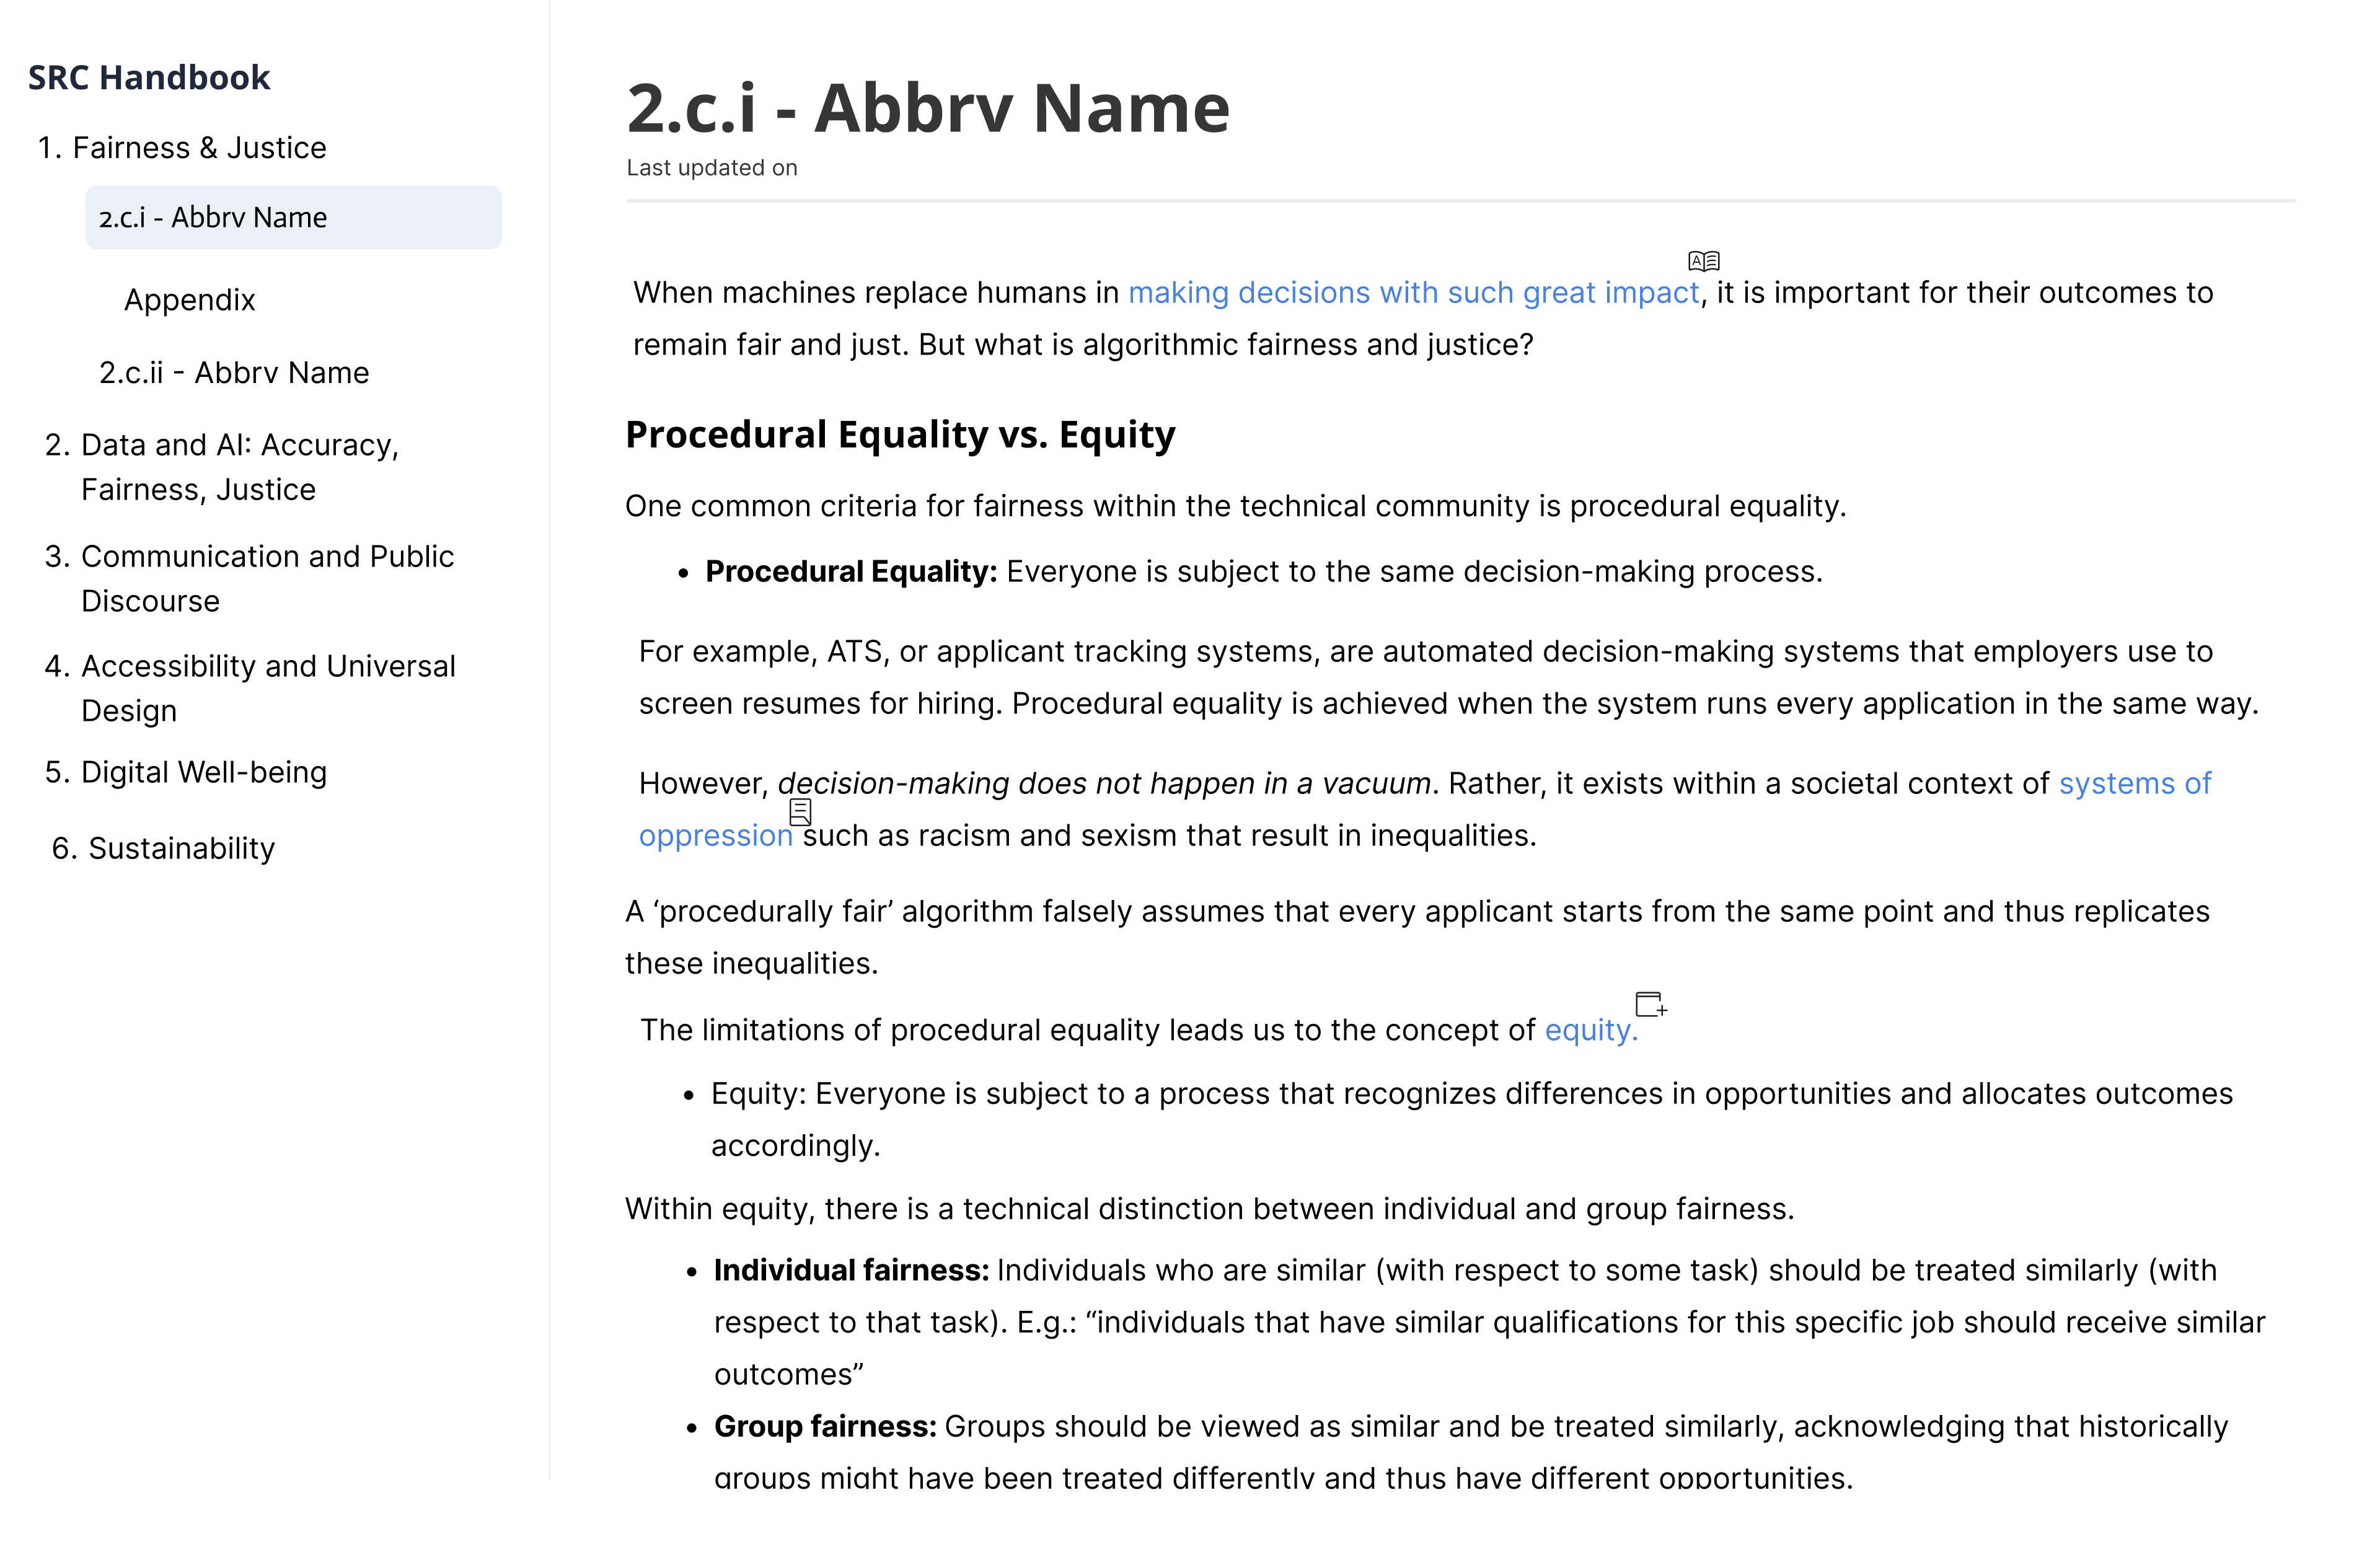Viewport: 2380px width, 1547px height.
Task: Navigate to '6. Sustainability' chapter
Action: click(x=163, y=849)
